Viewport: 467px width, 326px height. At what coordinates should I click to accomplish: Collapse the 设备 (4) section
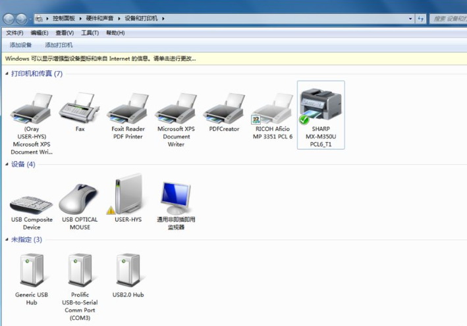point(7,164)
